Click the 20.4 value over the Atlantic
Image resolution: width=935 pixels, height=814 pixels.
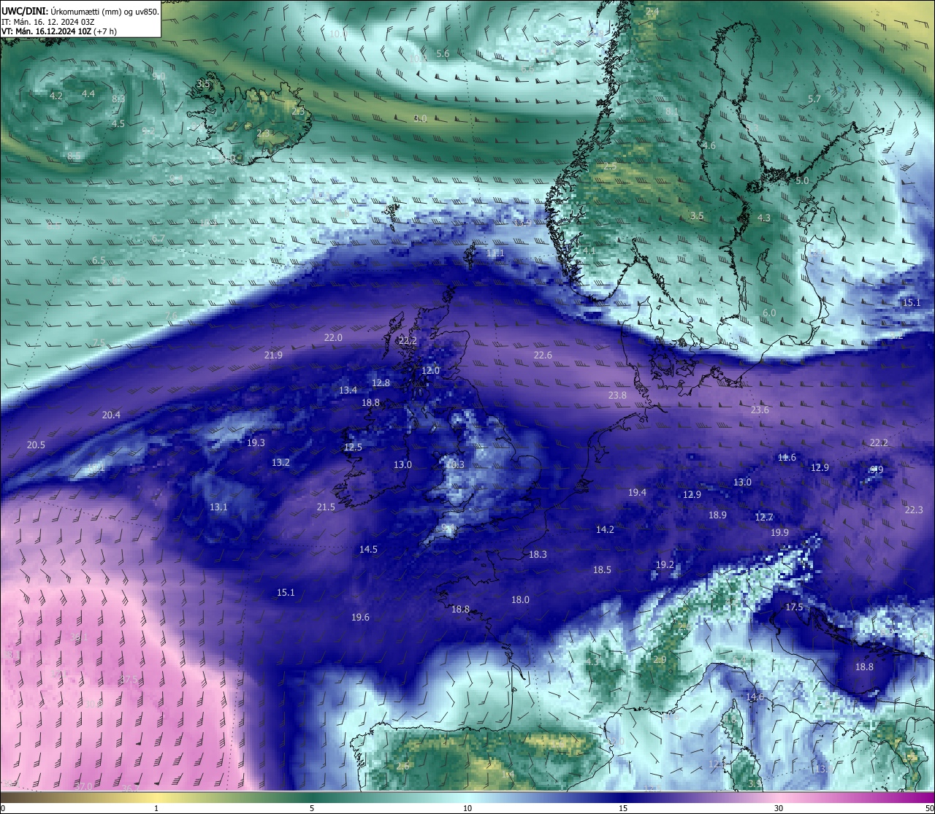[x=111, y=414]
